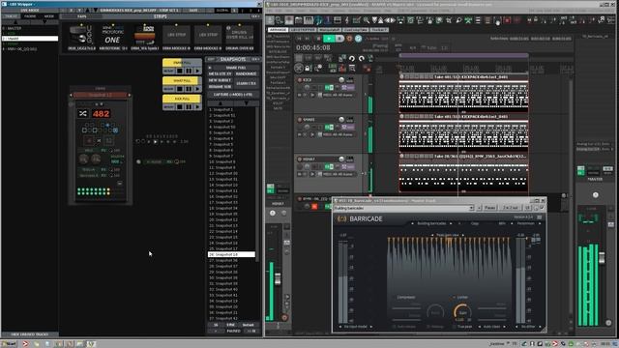Click the SAVE button in LBX Stripper header
Screen dimensions: 619x348
pyautogui.click(x=193, y=11)
